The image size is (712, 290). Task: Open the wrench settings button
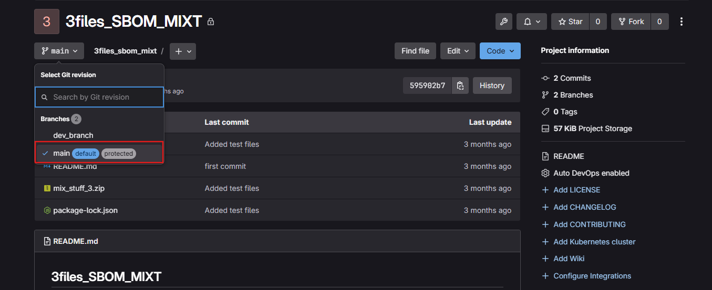503,22
